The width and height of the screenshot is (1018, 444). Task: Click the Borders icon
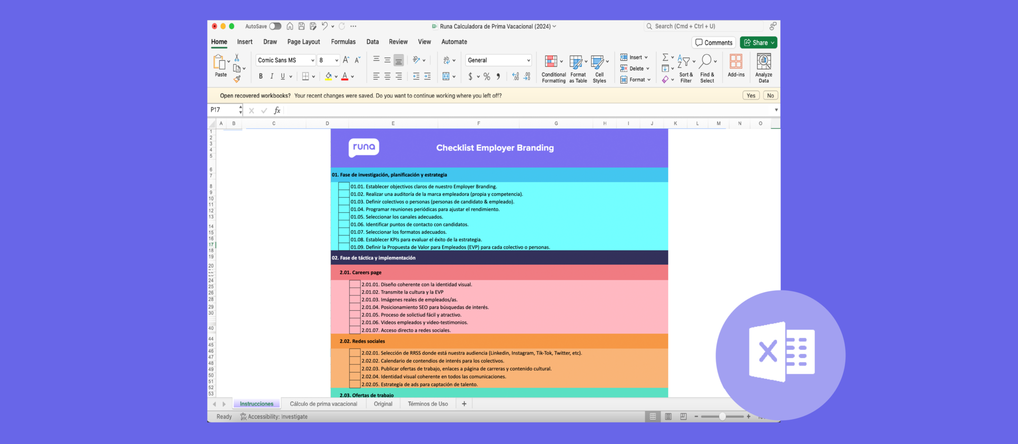pos(306,76)
